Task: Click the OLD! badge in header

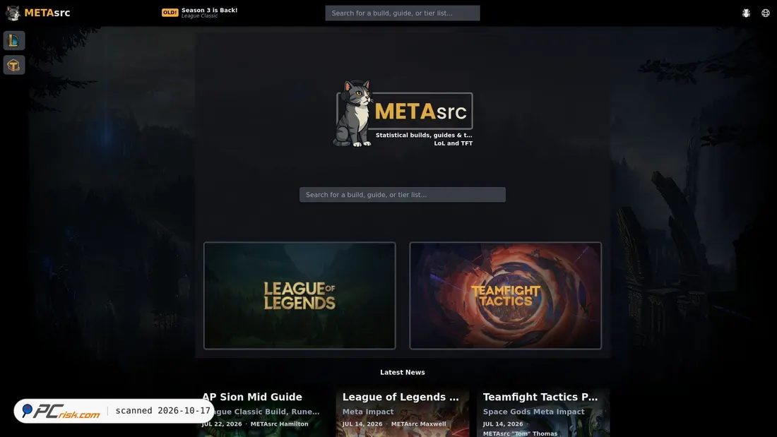Action: tap(170, 13)
